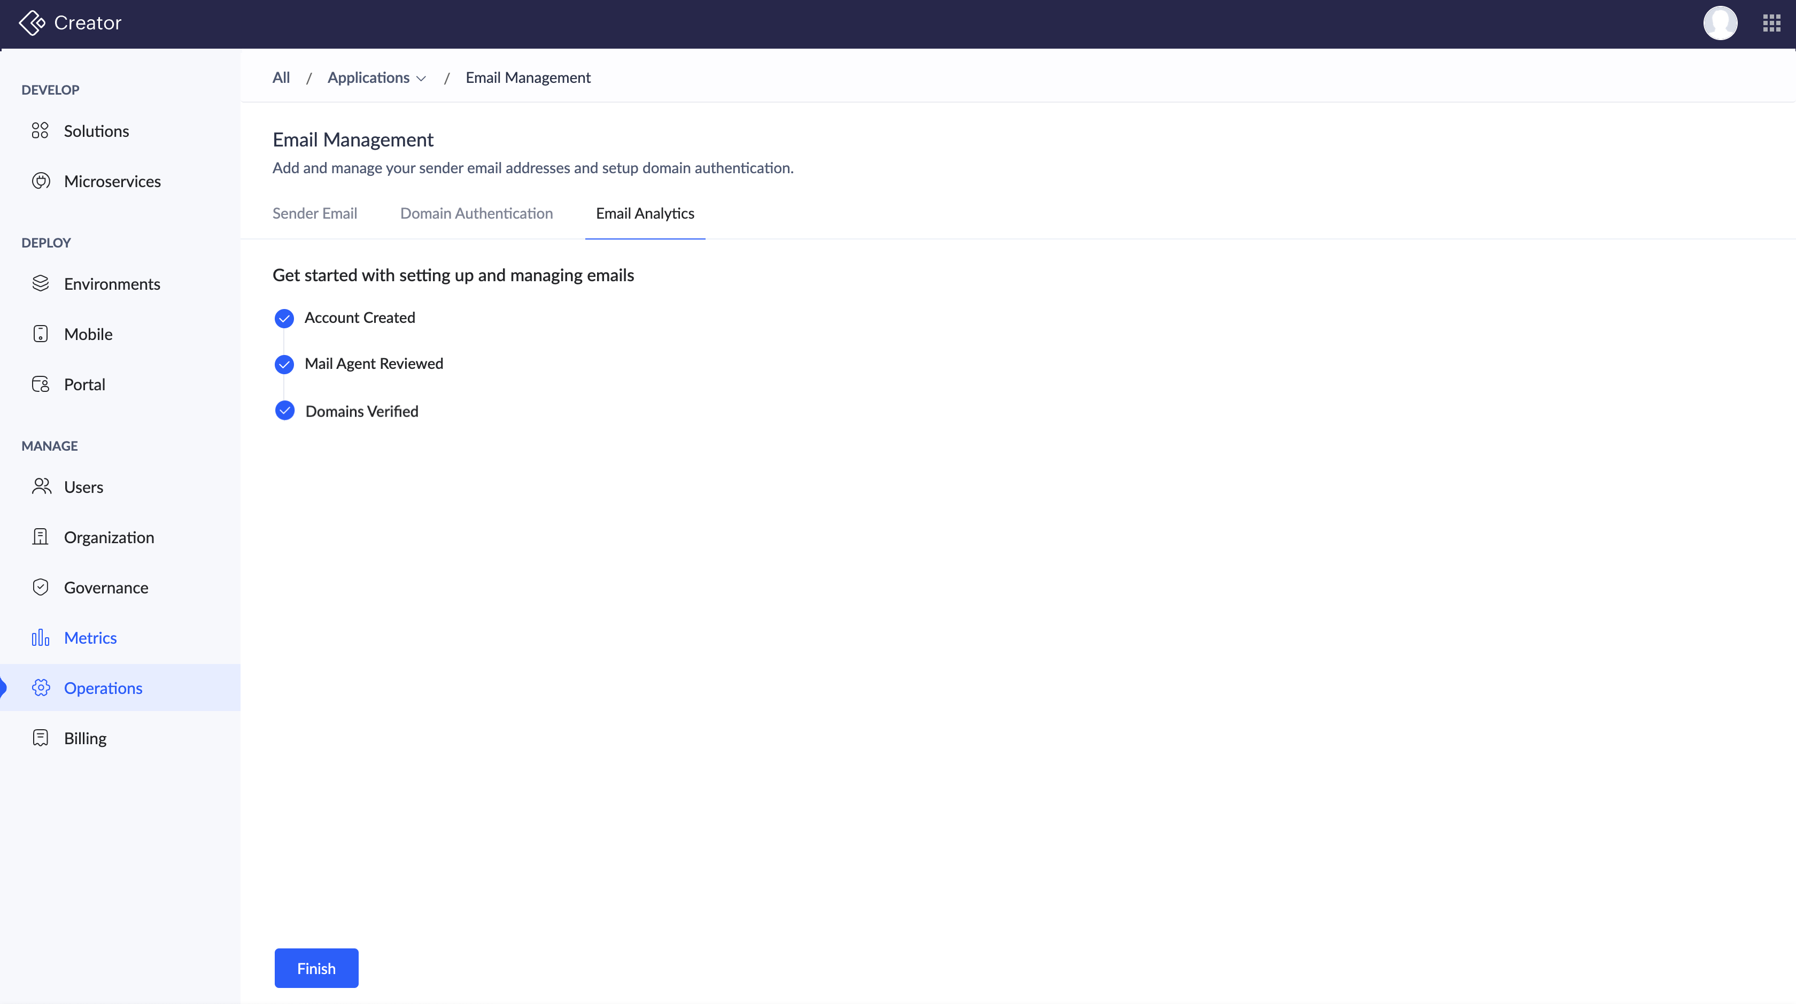Image resolution: width=1796 pixels, height=1004 pixels.
Task: Click the Domains Verified checkmark
Action: pos(284,411)
